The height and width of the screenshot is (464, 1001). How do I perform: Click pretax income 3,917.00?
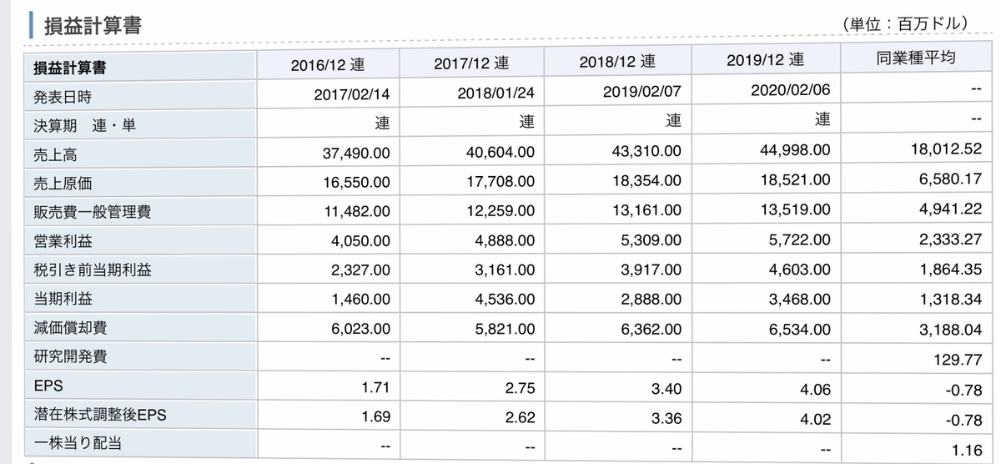(x=651, y=270)
